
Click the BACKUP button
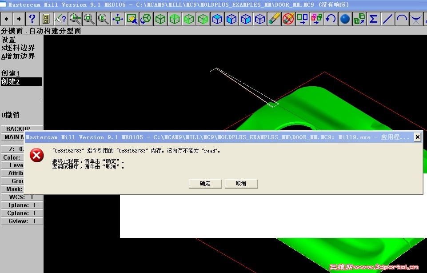[x=22, y=128]
